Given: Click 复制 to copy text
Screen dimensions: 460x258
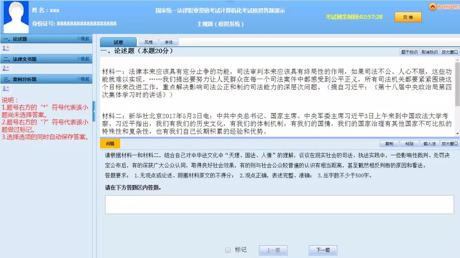Looking at the screenshot, I should pyautogui.click(x=389, y=144).
